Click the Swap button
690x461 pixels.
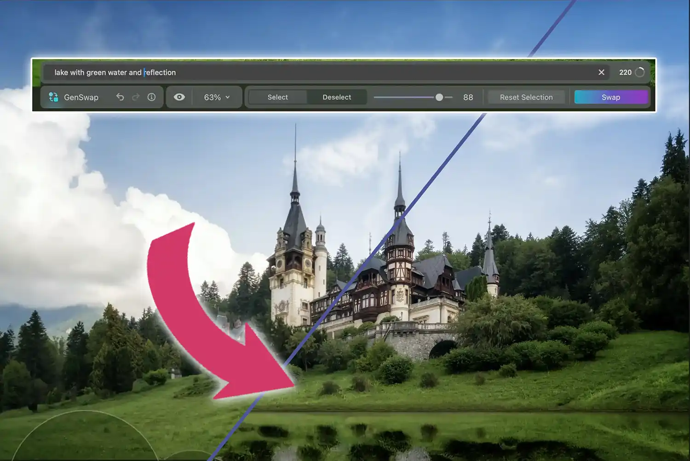click(611, 97)
